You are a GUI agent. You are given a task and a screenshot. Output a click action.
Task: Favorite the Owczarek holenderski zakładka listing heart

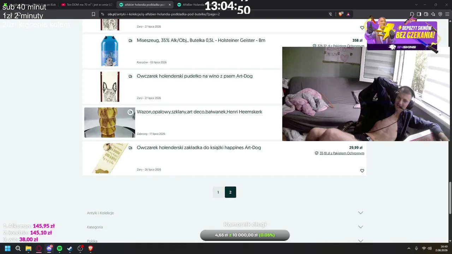pyautogui.click(x=362, y=171)
